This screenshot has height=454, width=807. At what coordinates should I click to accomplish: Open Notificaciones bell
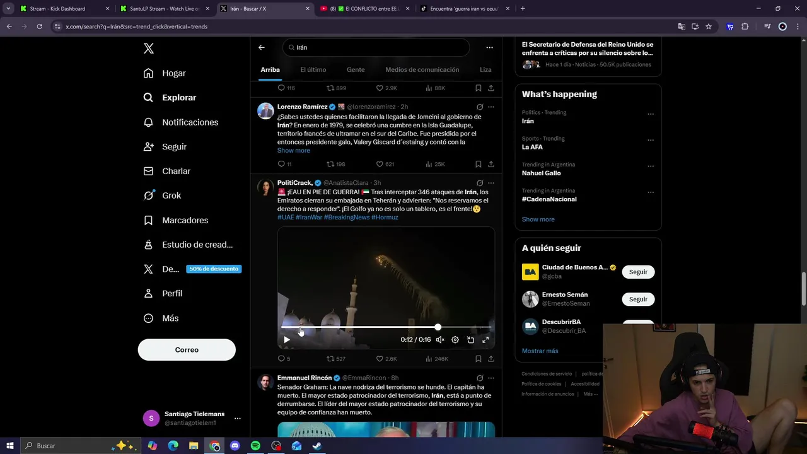point(180,122)
